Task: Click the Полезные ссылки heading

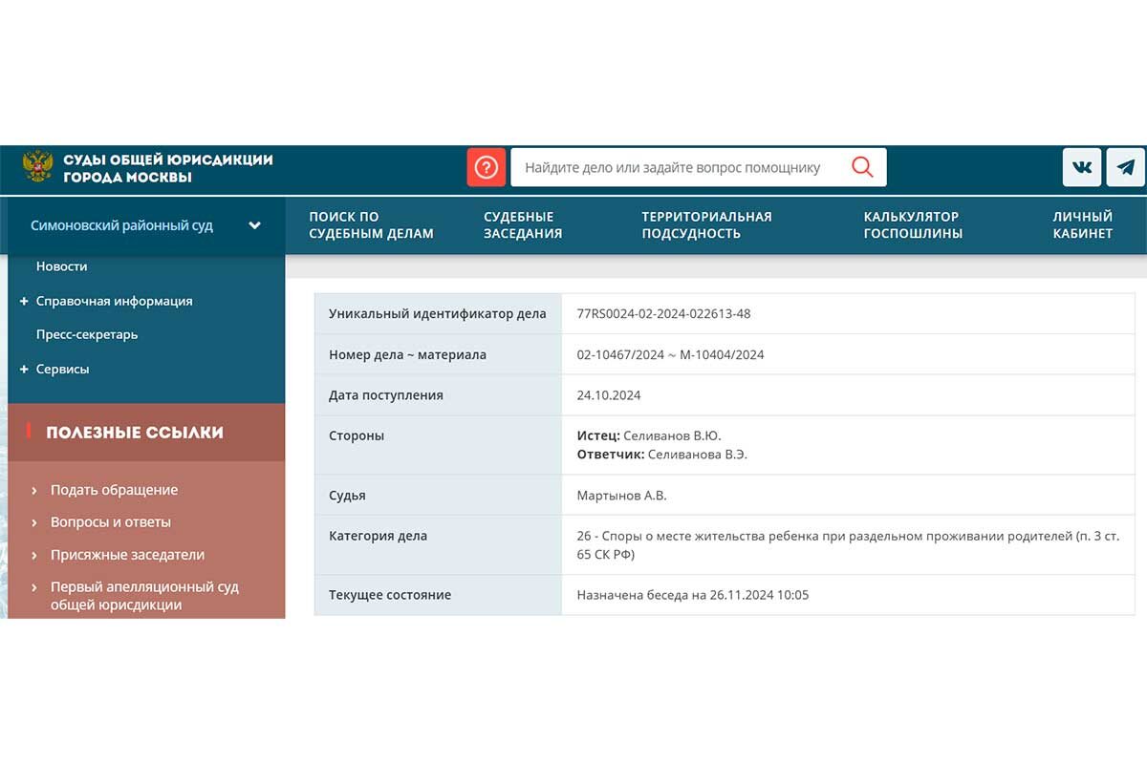Action: (135, 433)
